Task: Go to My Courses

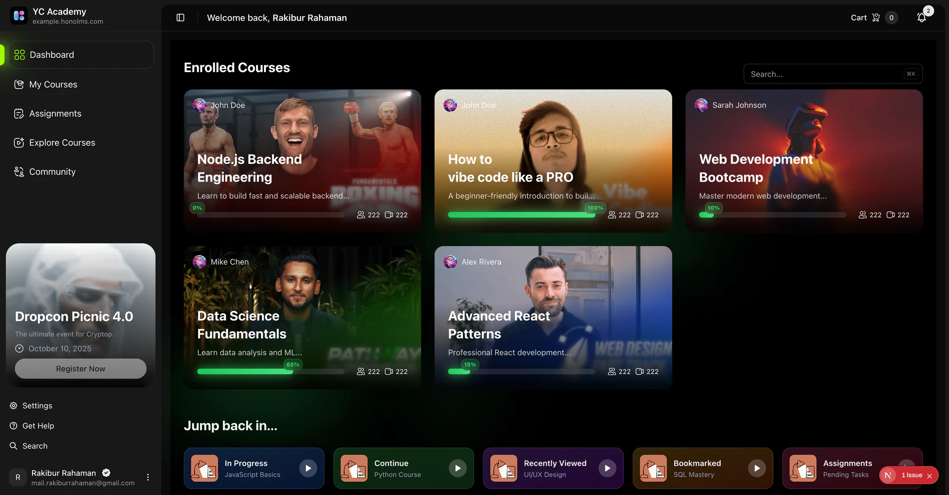Action: (x=53, y=84)
